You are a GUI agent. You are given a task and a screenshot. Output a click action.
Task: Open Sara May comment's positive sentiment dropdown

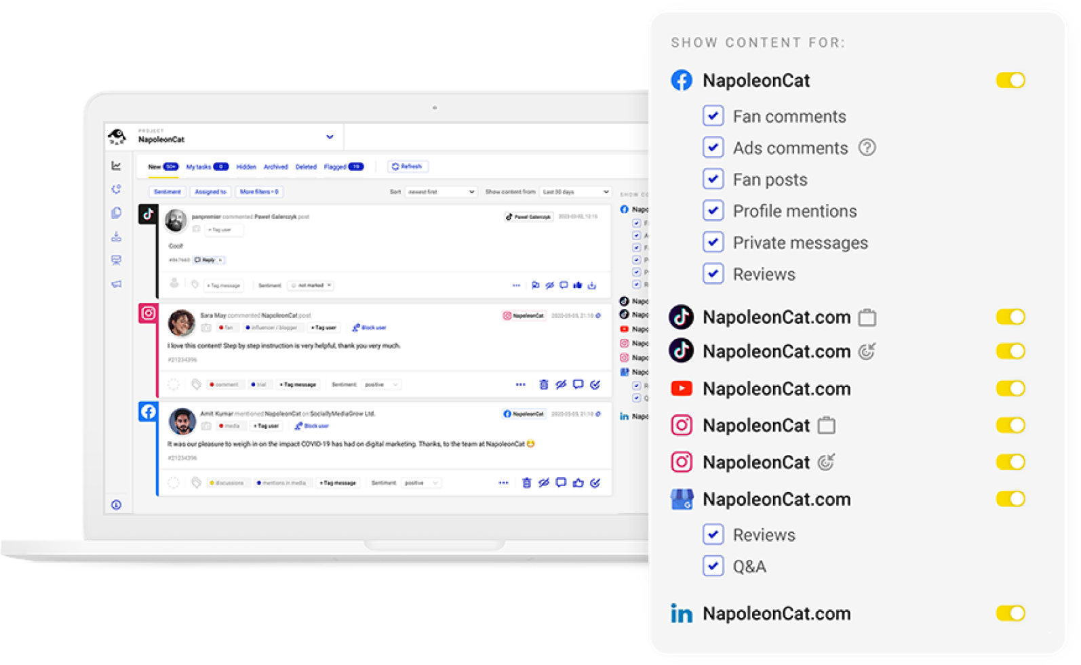tap(381, 384)
